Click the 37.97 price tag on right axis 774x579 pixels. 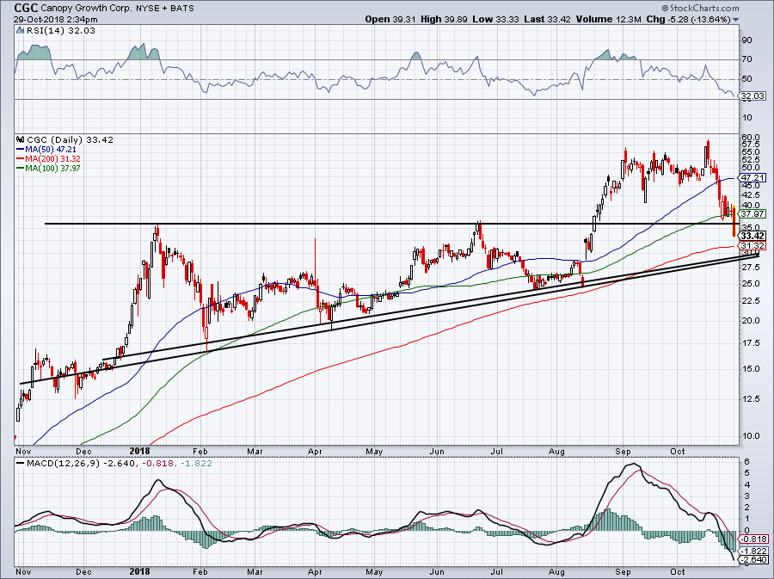pos(753,213)
